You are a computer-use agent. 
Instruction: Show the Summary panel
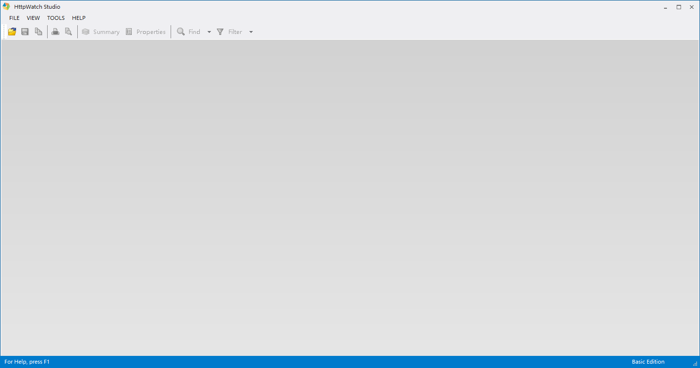(100, 31)
